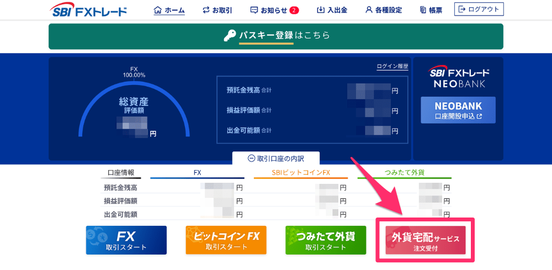Click the deposit tray icon beside 入出金

[321, 10]
